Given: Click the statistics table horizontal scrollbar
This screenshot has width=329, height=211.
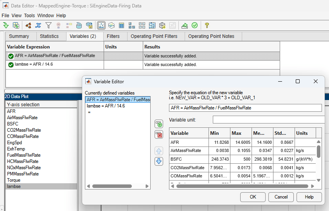Looking at the screenshot, I should coord(242,186).
